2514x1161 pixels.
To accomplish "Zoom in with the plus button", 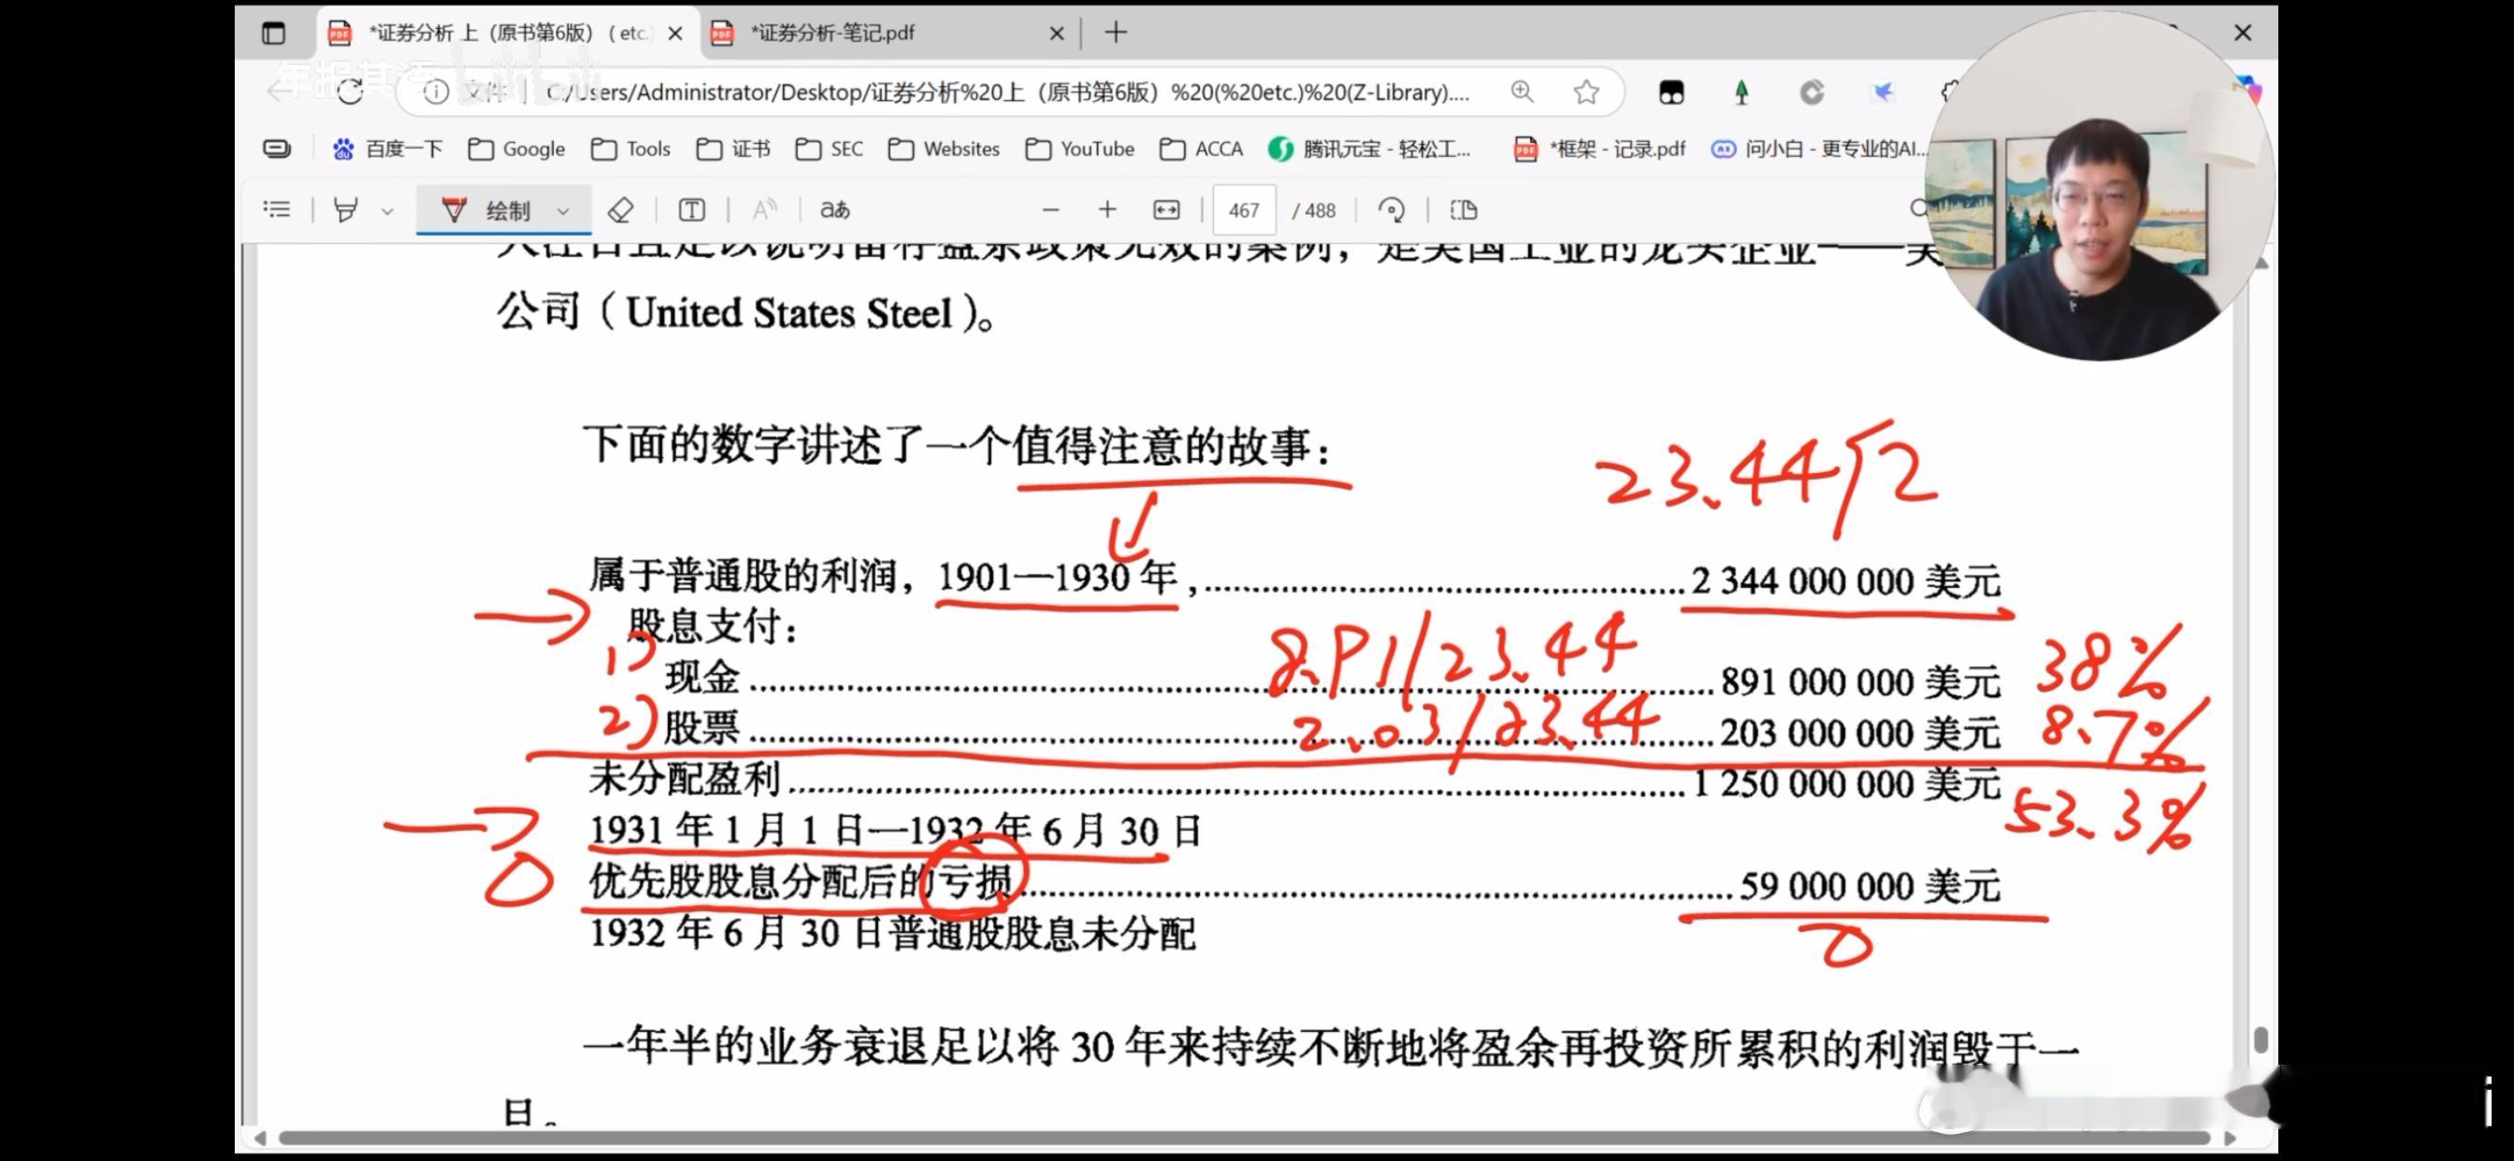I will pyautogui.click(x=1106, y=209).
